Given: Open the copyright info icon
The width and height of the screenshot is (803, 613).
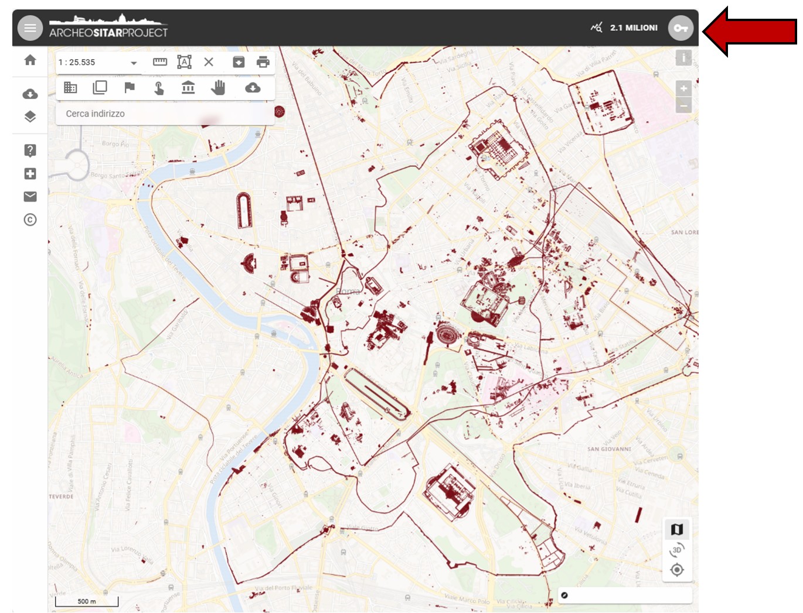Looking at the screenshot, I should tap(30, 220).
